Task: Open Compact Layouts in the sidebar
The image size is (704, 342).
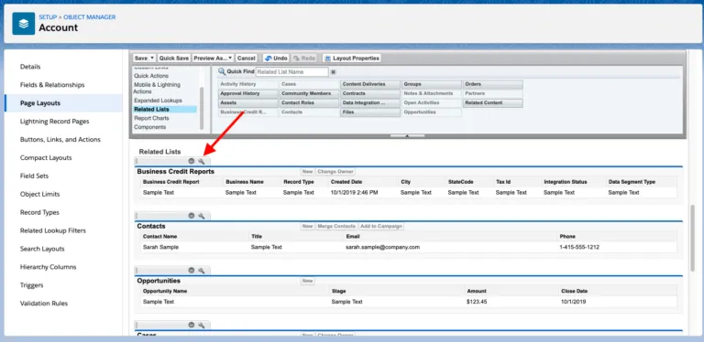Action: pos(46,158)
